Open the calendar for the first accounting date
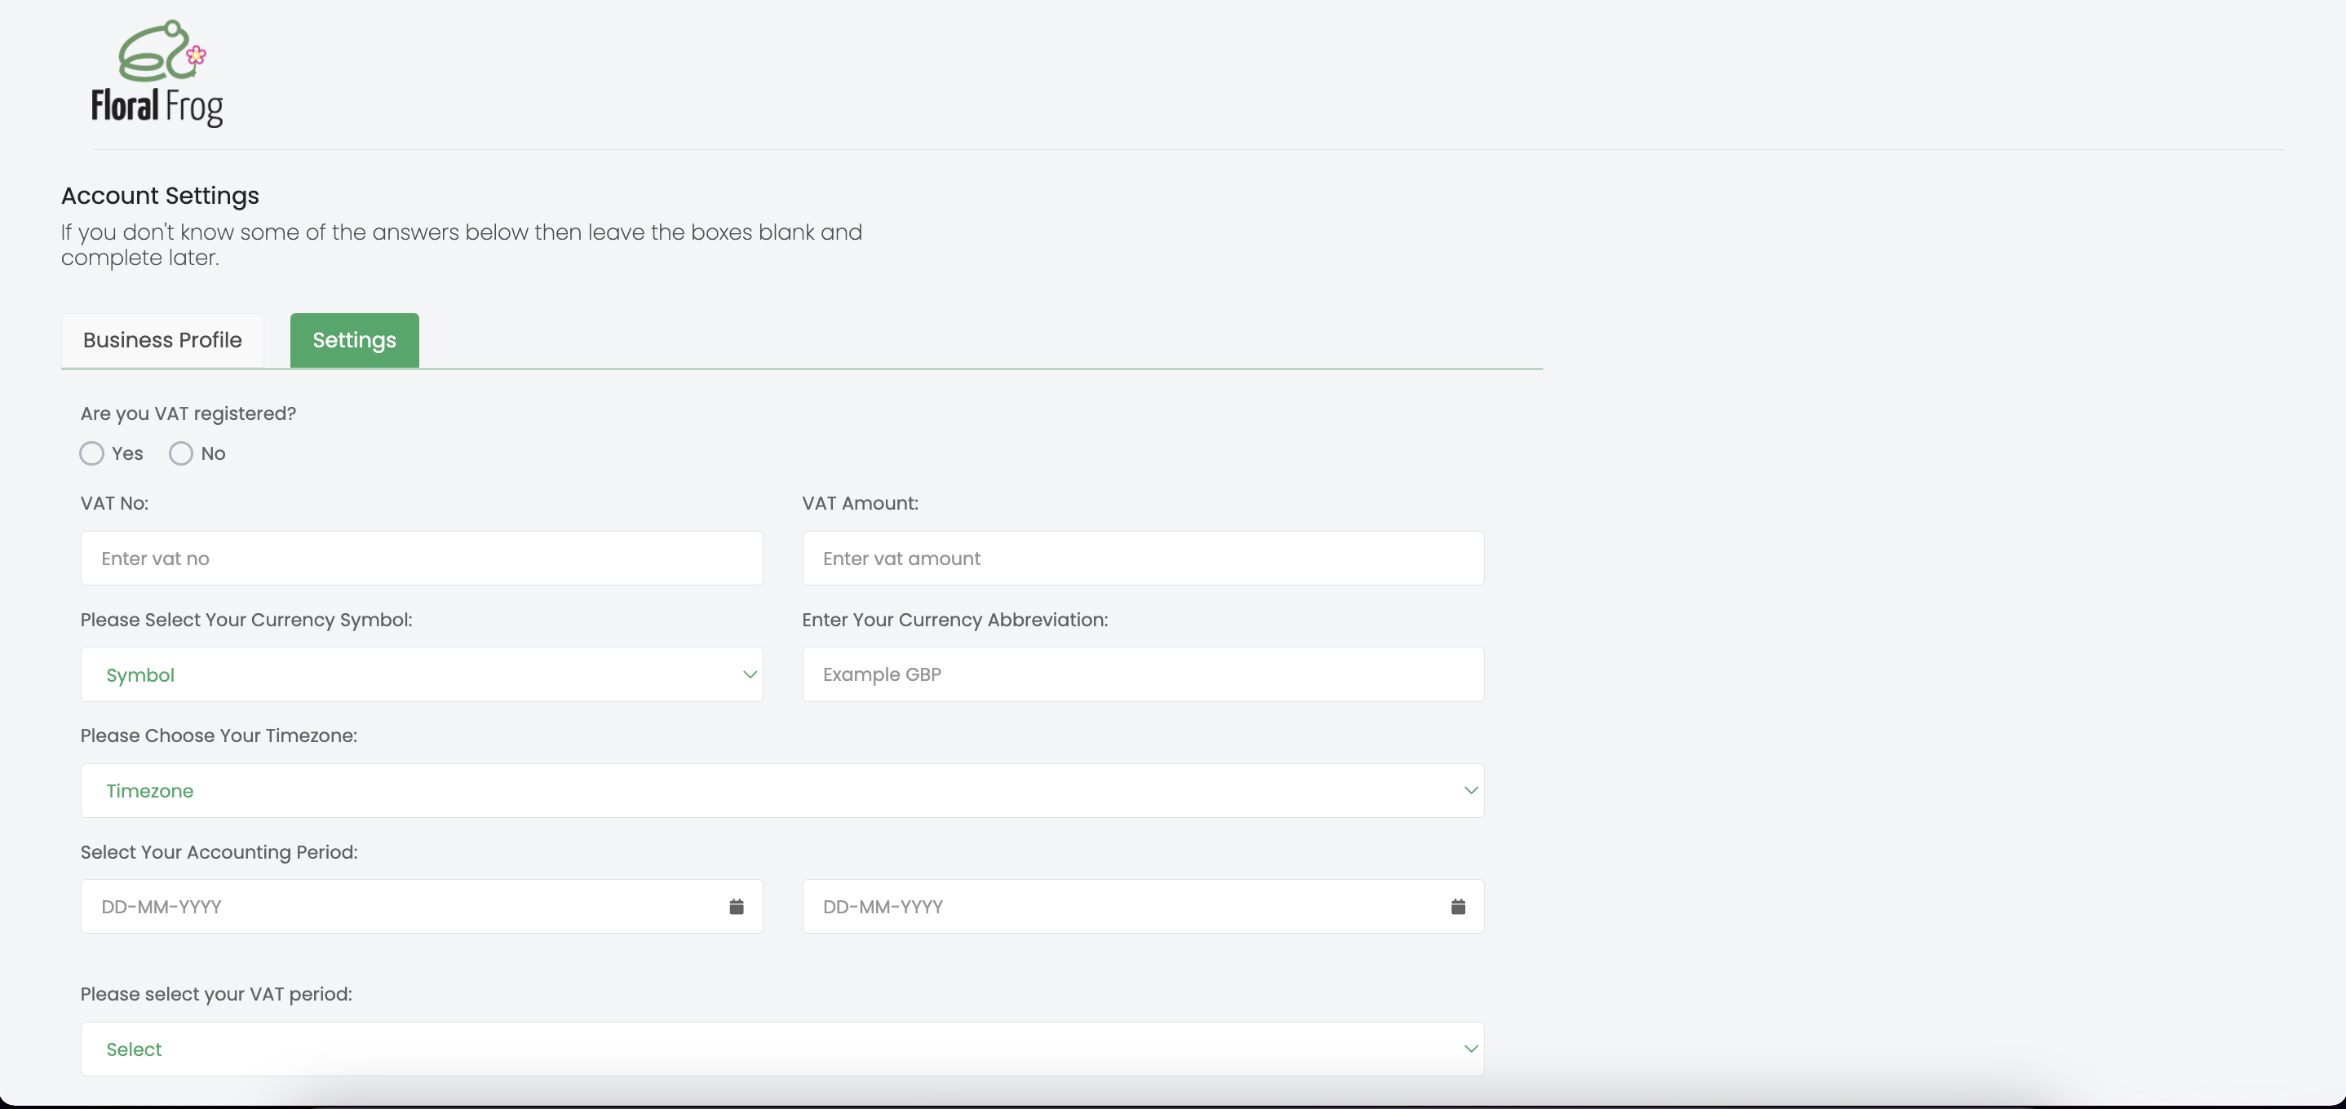The image size is (2346, 1109). [736, 906]
